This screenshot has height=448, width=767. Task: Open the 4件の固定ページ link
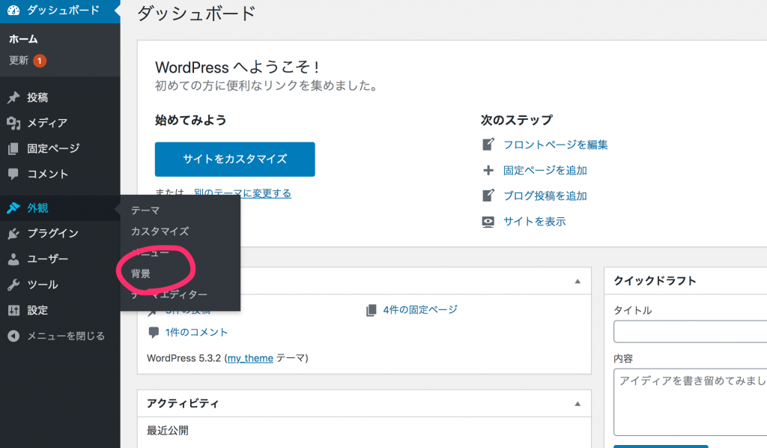tap(420, 309)
